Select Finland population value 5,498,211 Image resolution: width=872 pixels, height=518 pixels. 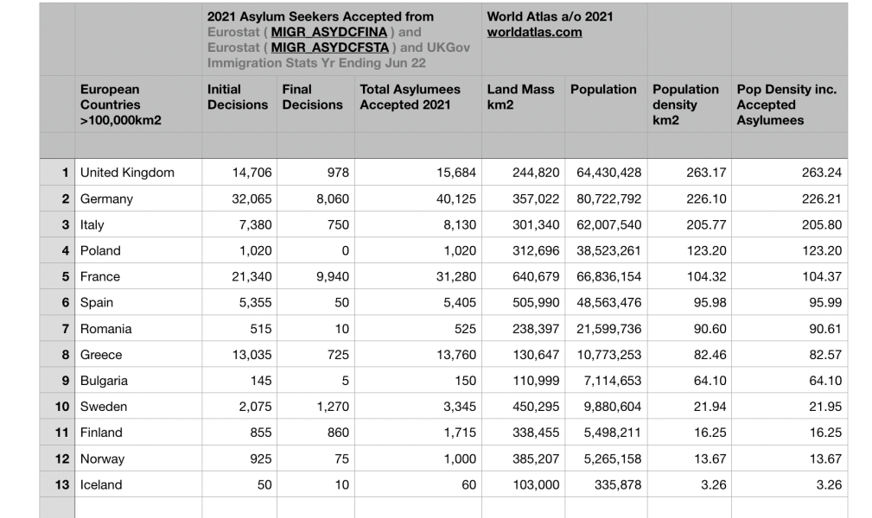(606, 433)
